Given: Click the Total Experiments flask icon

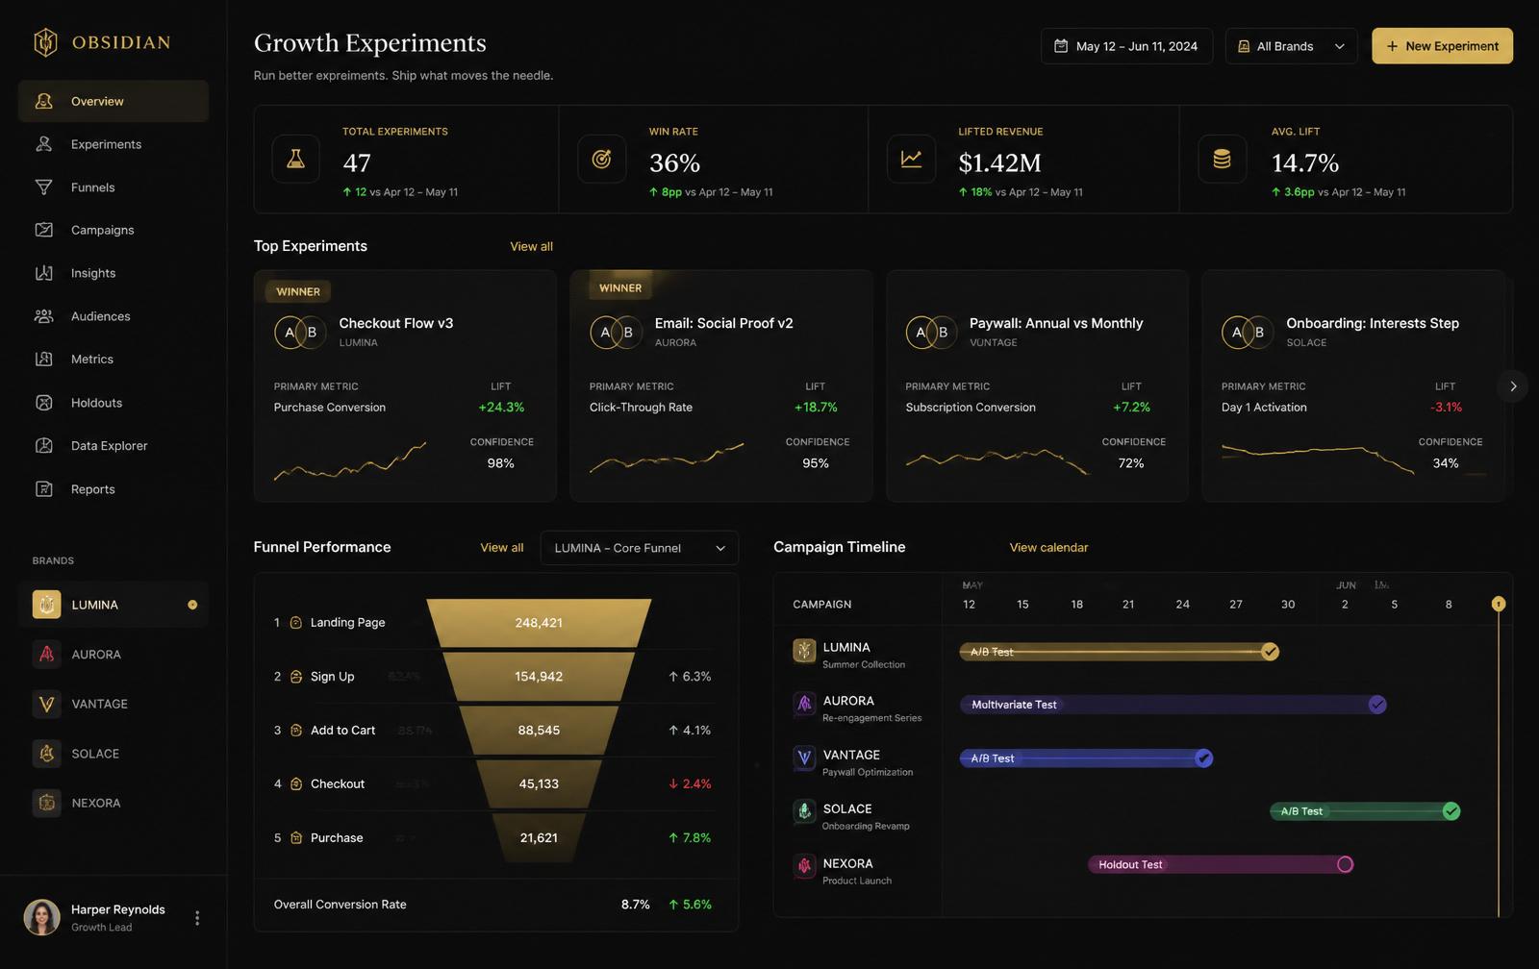Looking at the screenshot, I should 296,159.
